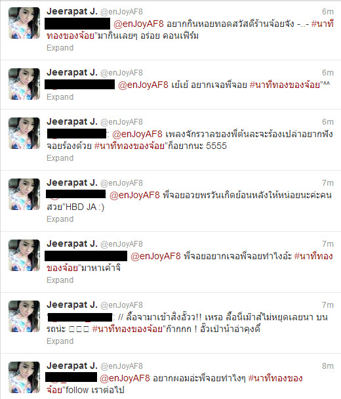Click @enJoyAF8 mention in the follow เราต่อไป tweet
The width and height of the screenshot is (341, 399).
point(125,378)
